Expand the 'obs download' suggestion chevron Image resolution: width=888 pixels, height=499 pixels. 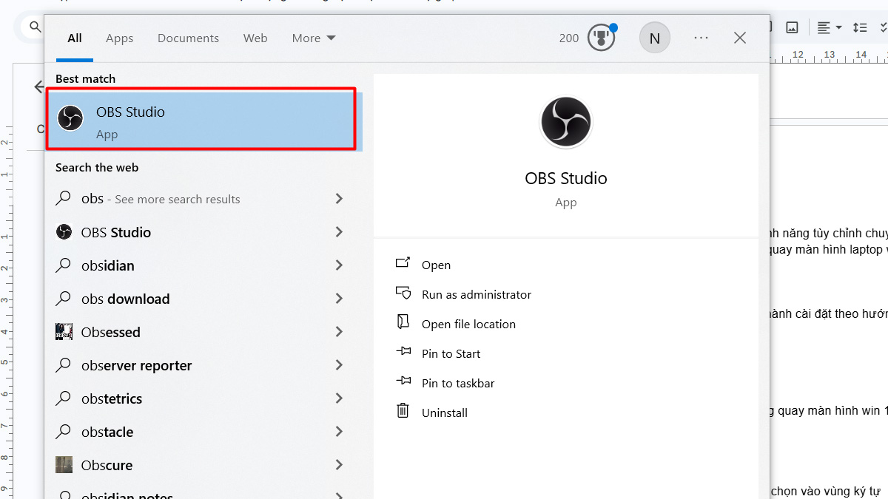pos(339,298)
